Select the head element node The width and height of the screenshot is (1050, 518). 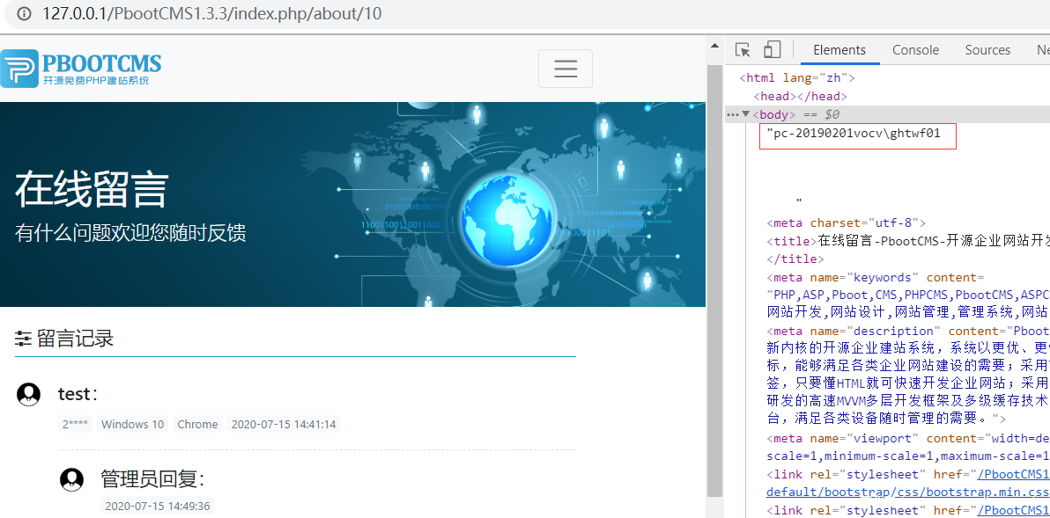point(800,96)
